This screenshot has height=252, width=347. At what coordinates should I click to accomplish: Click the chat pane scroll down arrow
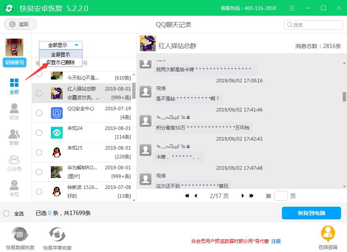point(344,187)
